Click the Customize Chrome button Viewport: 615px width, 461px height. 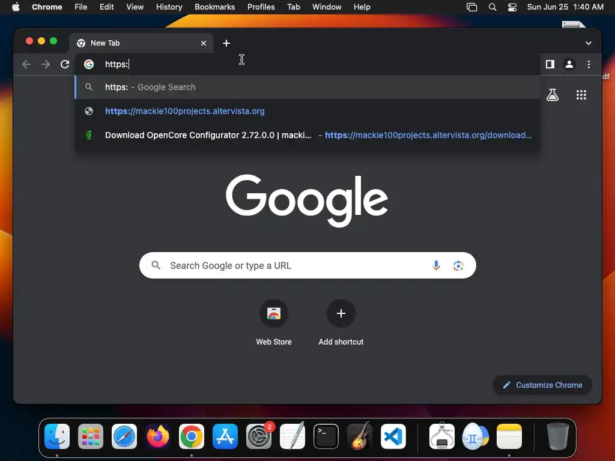tap(542, 385)
